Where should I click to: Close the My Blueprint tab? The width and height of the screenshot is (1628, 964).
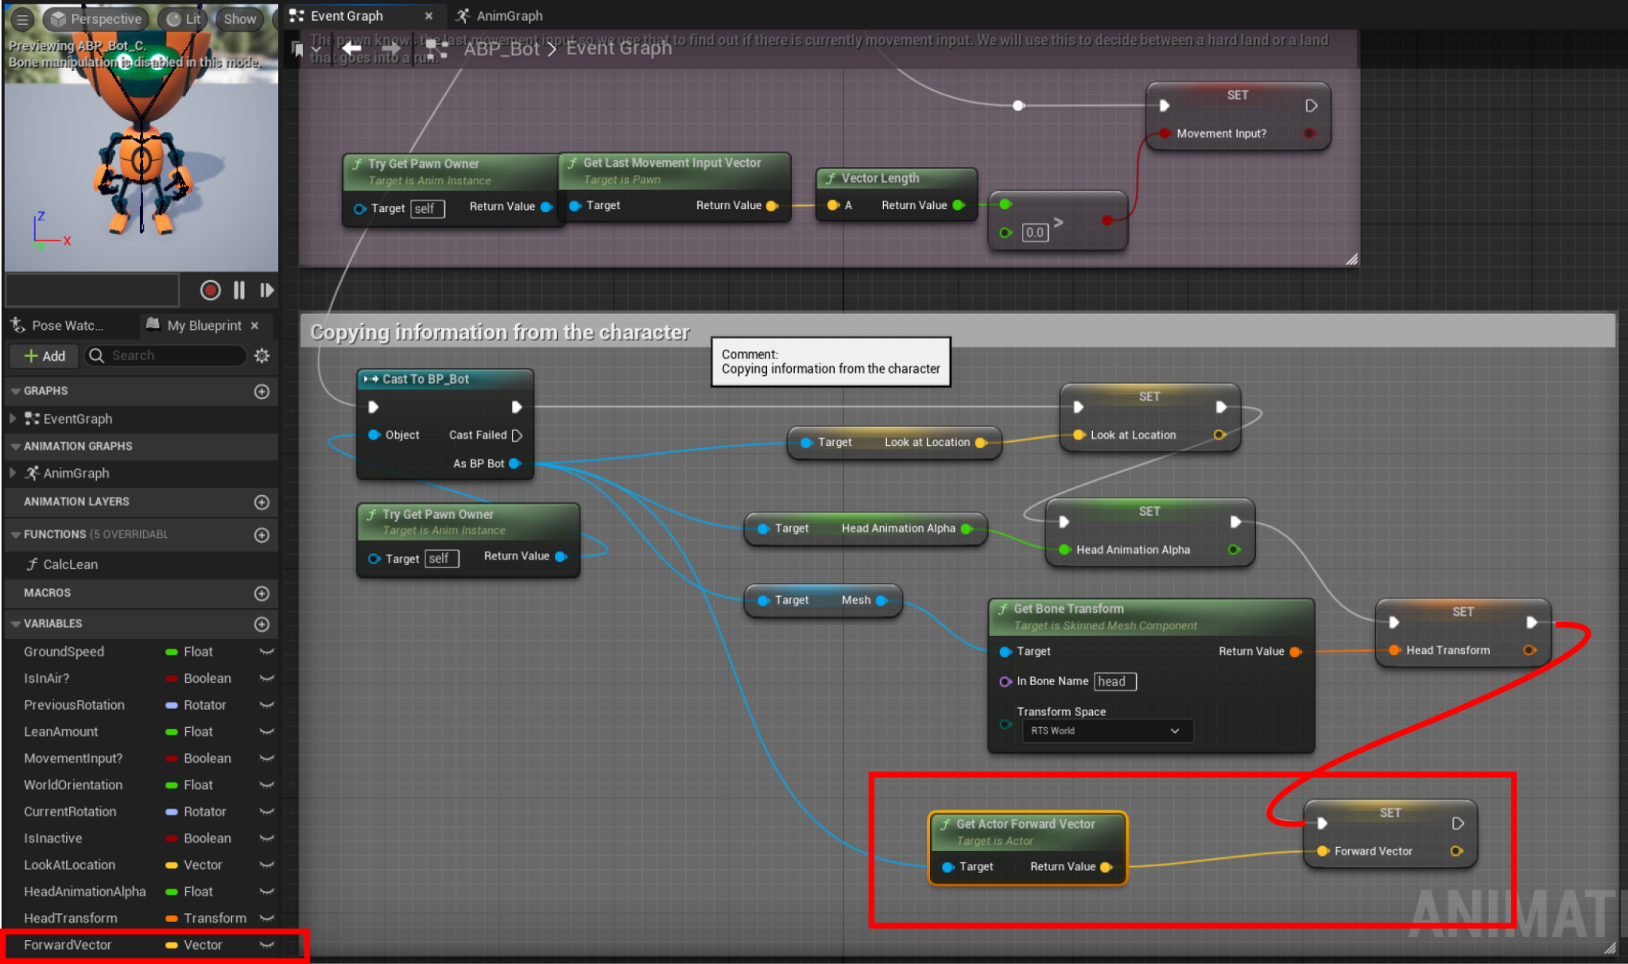pos(254,325)
